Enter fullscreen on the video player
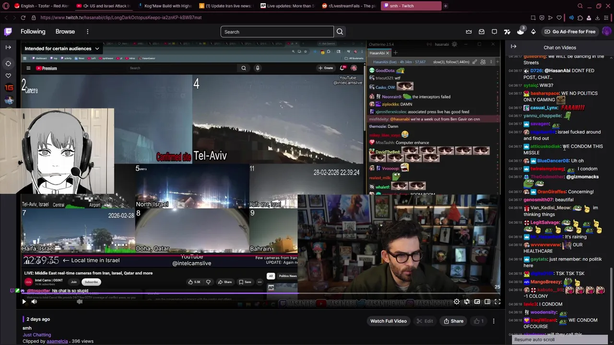The image size is (614, 345). (497, 301)
